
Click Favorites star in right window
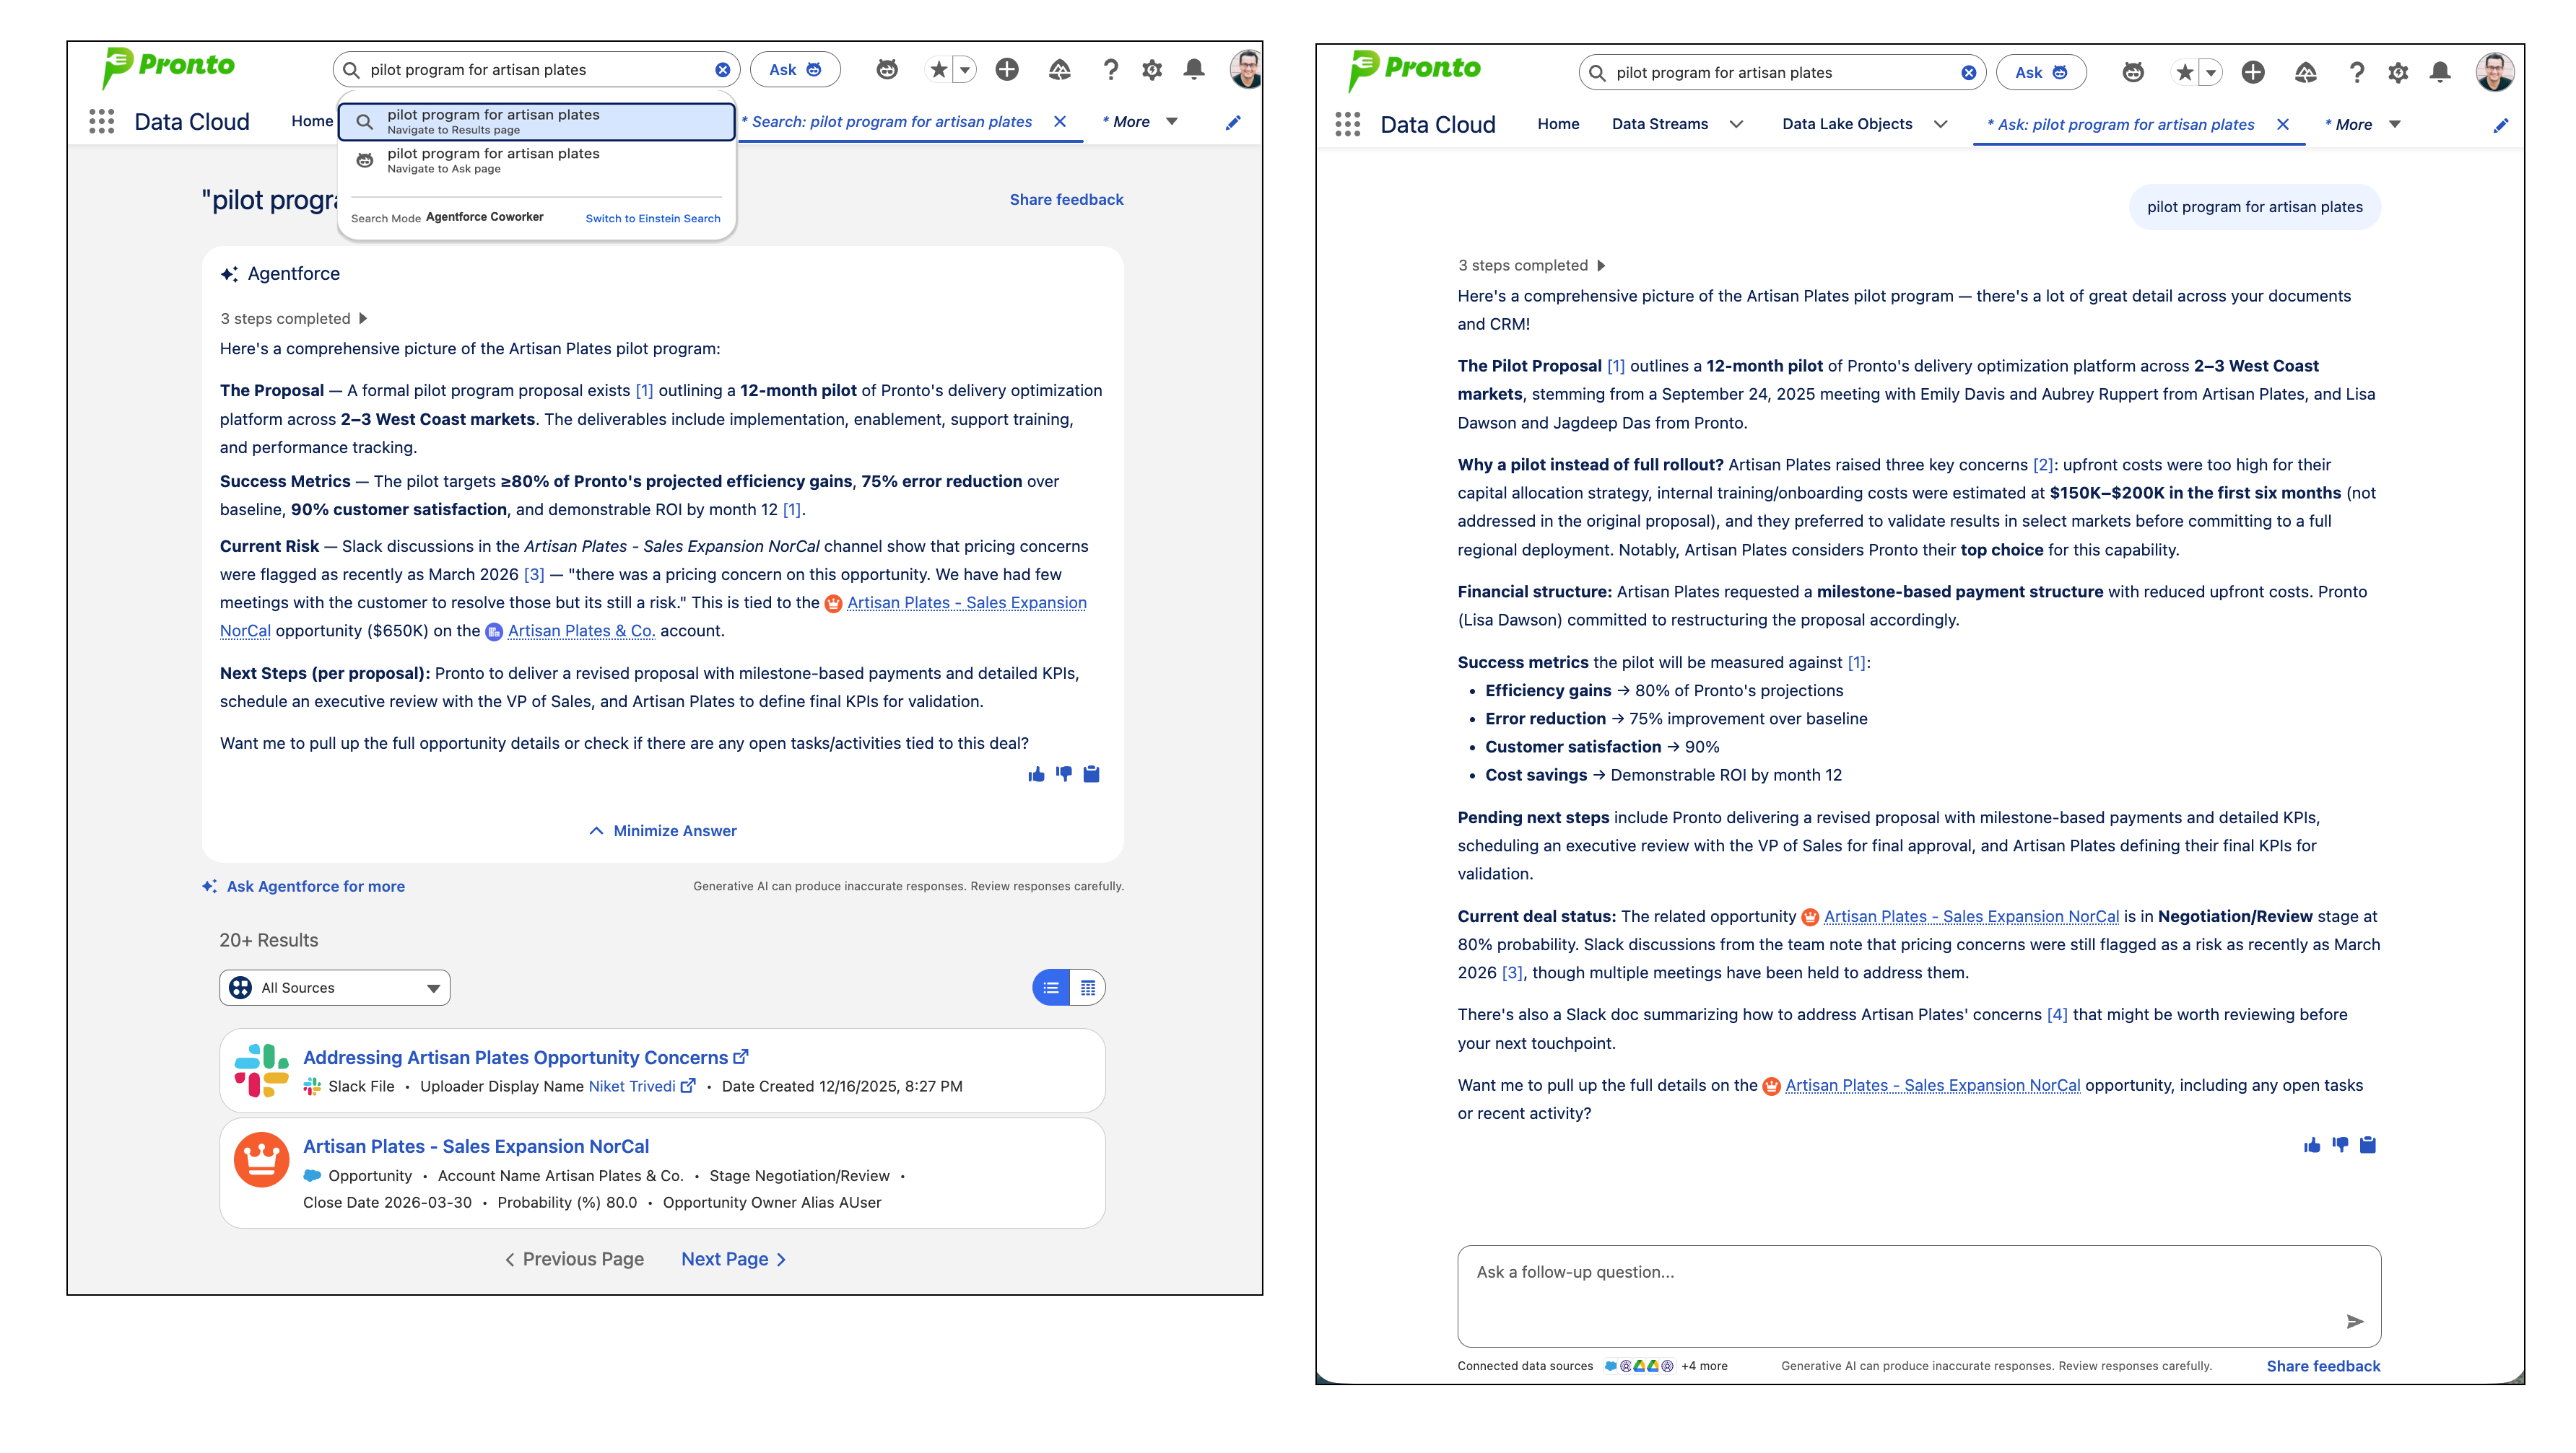point(2184,73)
